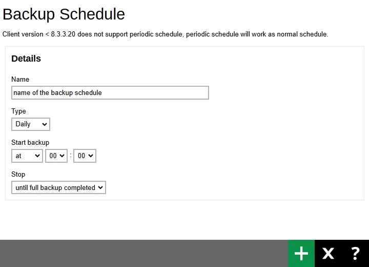Open the minute dropdown for start time
369x267 pixels.
click(85, 156)
